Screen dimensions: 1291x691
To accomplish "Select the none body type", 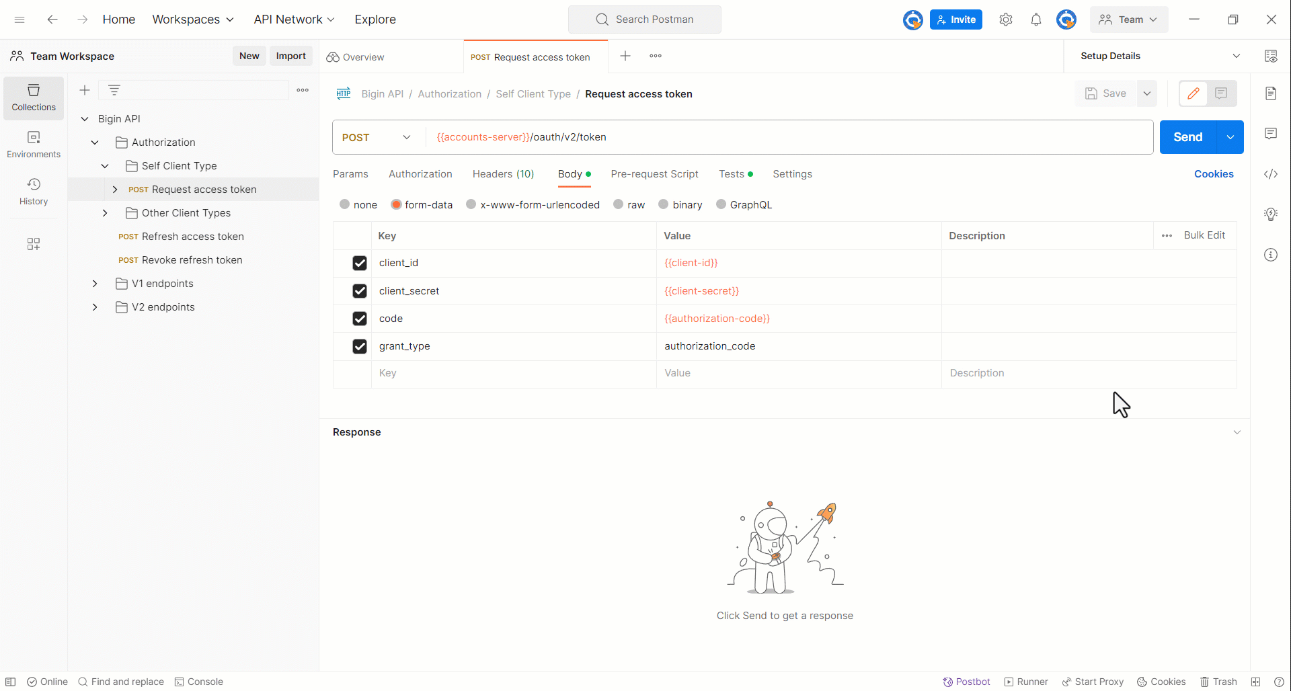I will pyautogui.click(x=345, y=204).
